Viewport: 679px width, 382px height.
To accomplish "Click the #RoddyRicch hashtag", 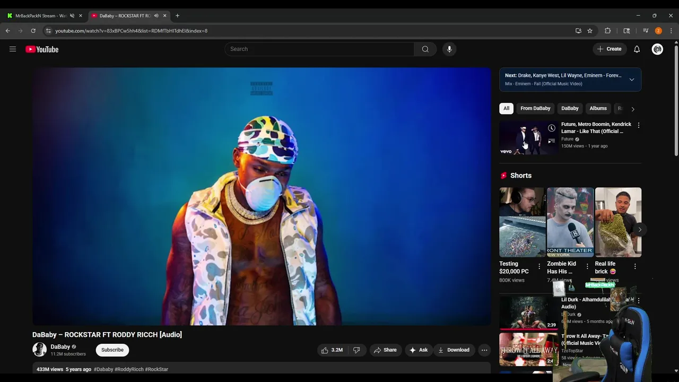I will click(x=129, y=369).
